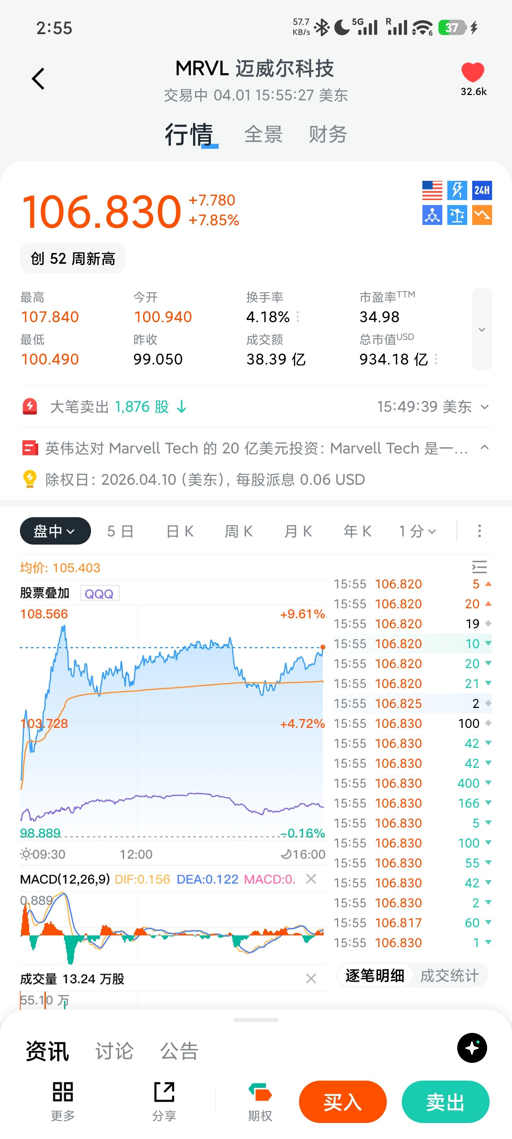Open the AI assistant sparkle icon
Viewport: 512px width, 1139px height.
tap(472, 1048)
